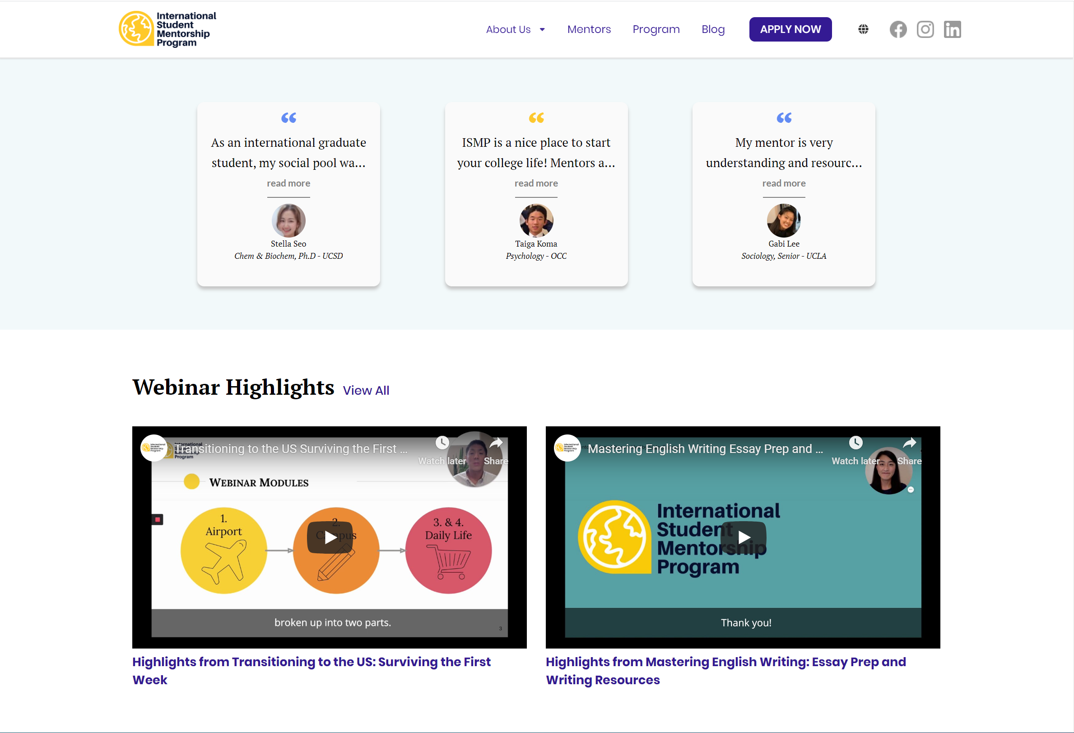Expand the About Us dropdown menu

click(515, 30)
